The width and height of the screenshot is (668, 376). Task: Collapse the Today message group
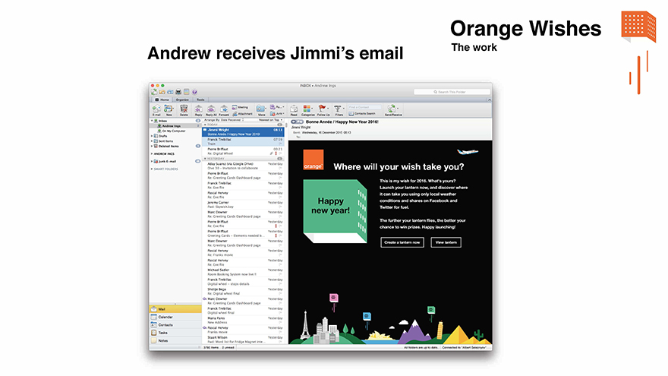point(205,125)
